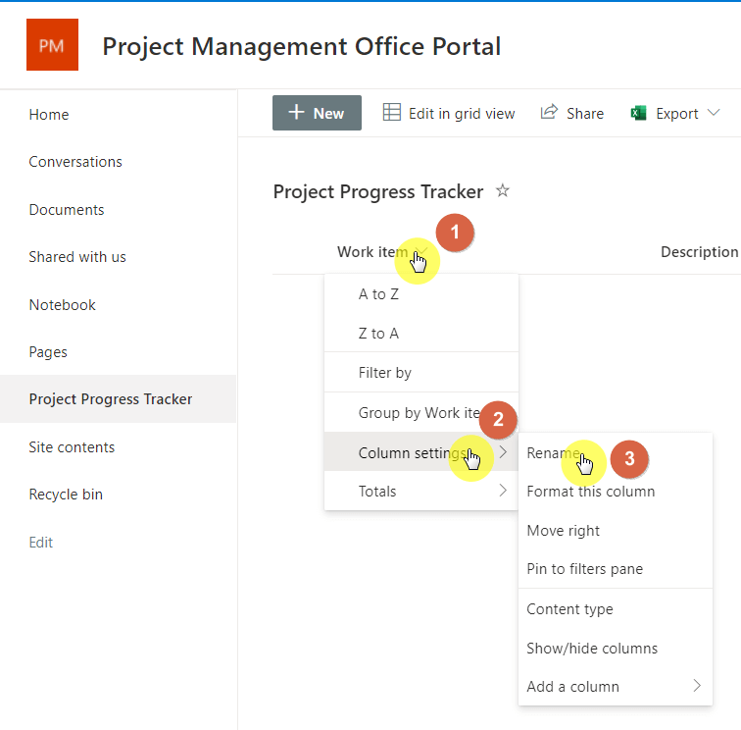Expand the Add a column submenu arrow
This screenshot has height=730, width=741.
pos(697,685)
